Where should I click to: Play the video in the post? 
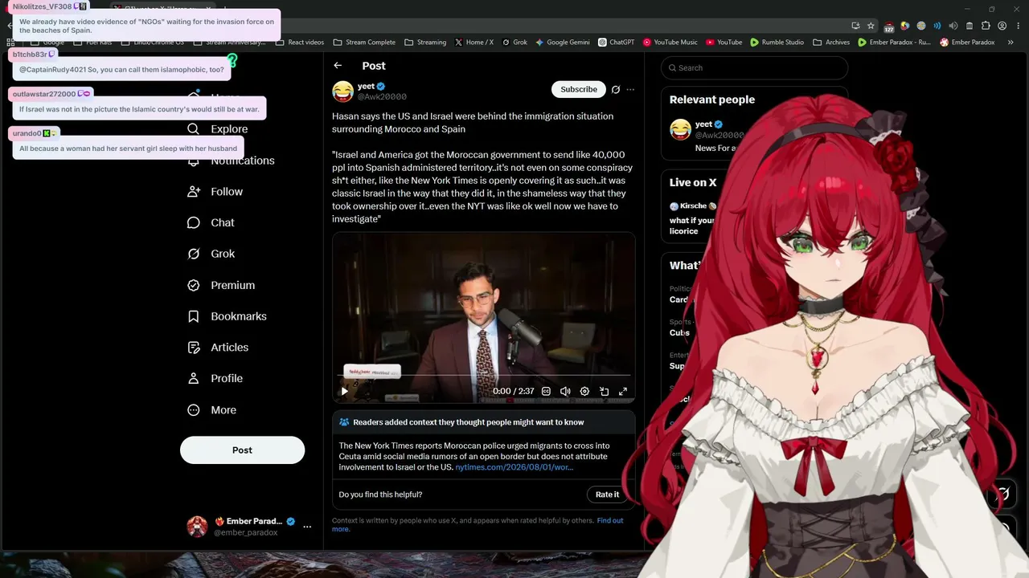pyautogui.click(x=345, y=391)
